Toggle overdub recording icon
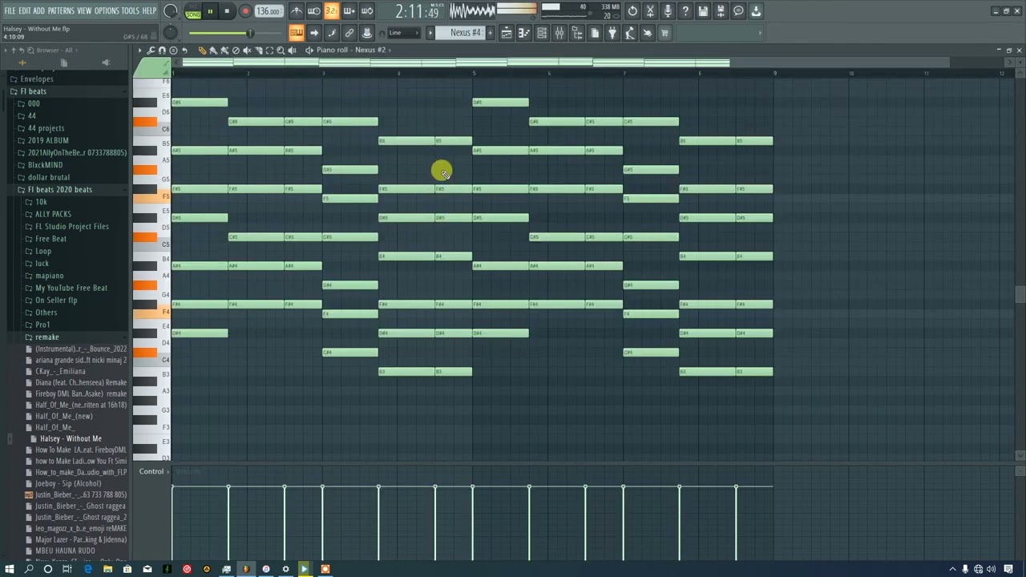This screenshot has height=577, width=1026. (x=349, y=11)
